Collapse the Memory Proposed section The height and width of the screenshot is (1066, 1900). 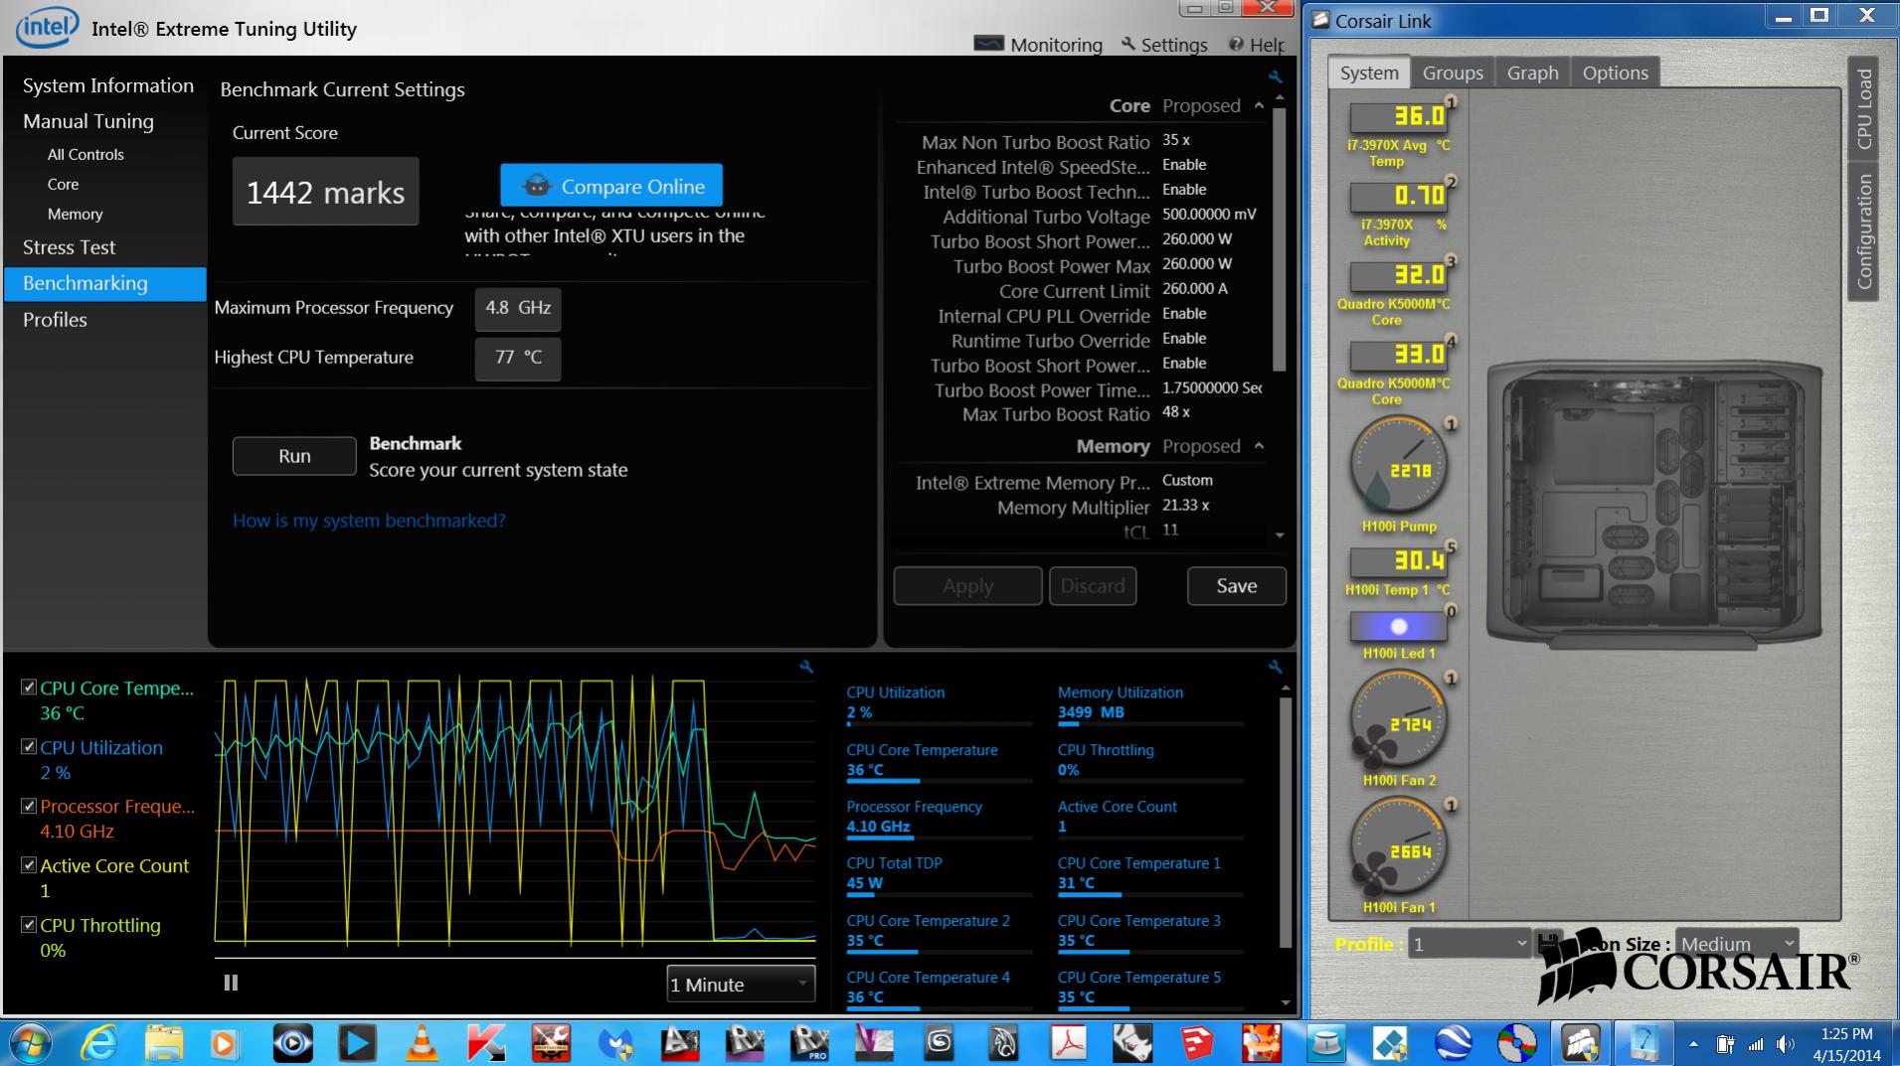1259,446
